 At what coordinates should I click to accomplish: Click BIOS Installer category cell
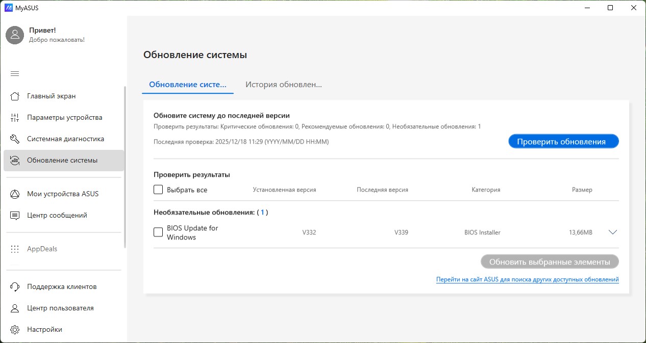click(x=482, y=232)
